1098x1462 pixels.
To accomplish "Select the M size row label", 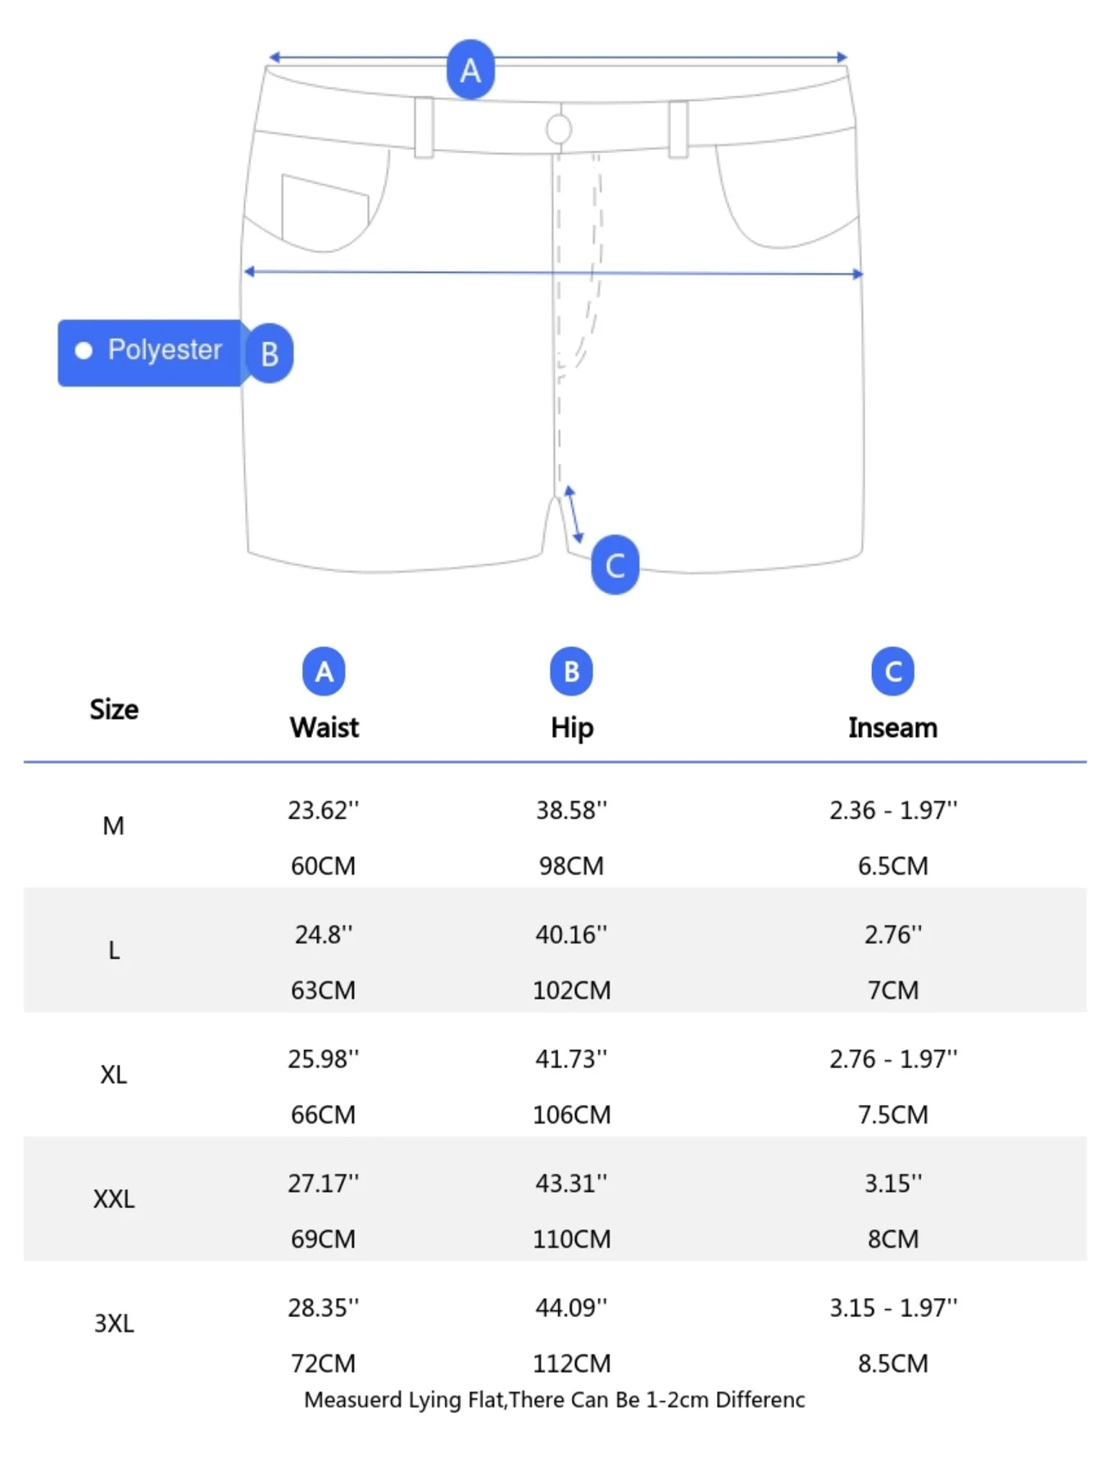I will point(114,826).
